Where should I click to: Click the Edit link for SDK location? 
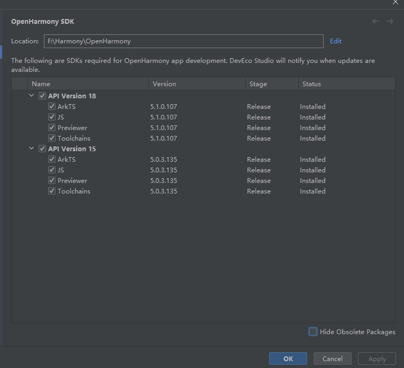tap(336, 41)
